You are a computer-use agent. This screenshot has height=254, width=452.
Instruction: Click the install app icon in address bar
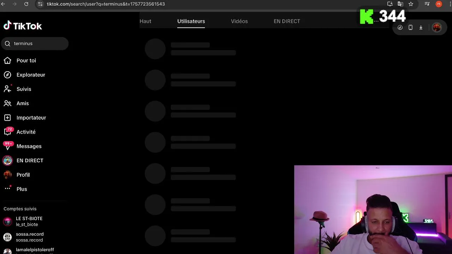(x=390, y=4)
